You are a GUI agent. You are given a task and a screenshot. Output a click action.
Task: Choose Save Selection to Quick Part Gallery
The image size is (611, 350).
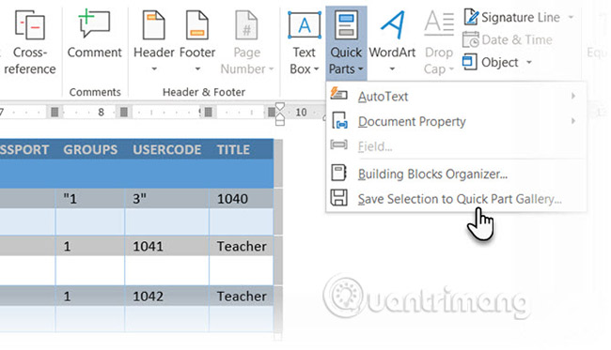(x=456, y=199)
